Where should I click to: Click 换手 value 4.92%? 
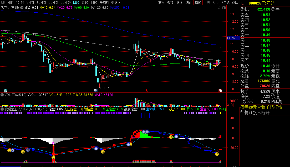point(265,92)
